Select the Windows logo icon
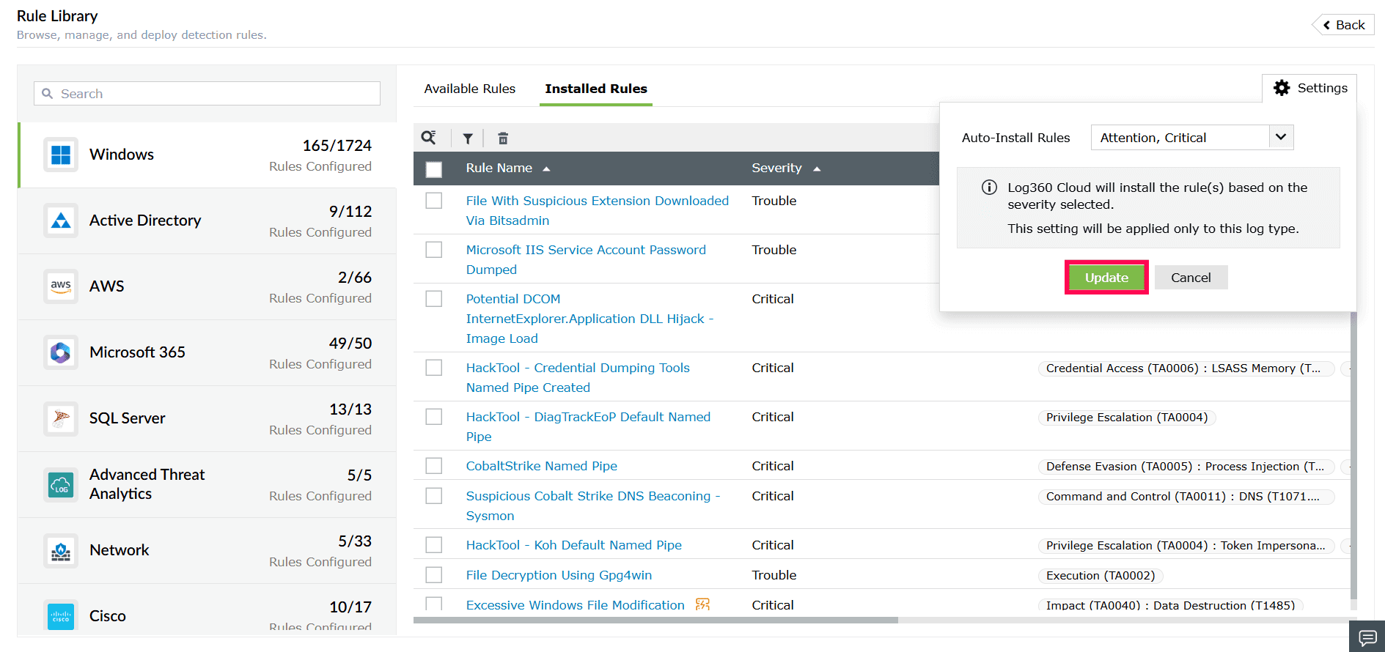Viewport: 1385px width, 652px height. [61, 155]
